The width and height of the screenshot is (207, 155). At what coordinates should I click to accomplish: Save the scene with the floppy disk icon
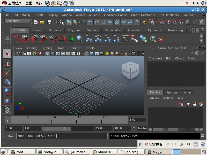point(49,22)
